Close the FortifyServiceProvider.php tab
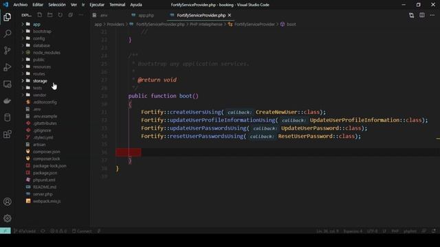Screen dimensions: 440x247 [230, 15]
